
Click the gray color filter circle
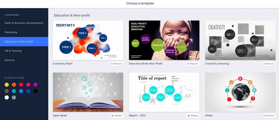(x=14, y=97)
